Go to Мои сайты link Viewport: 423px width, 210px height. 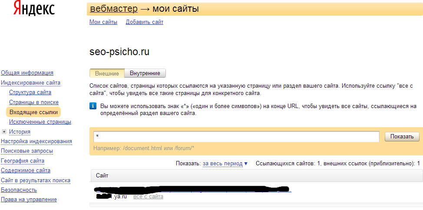(x=103, y=22)
